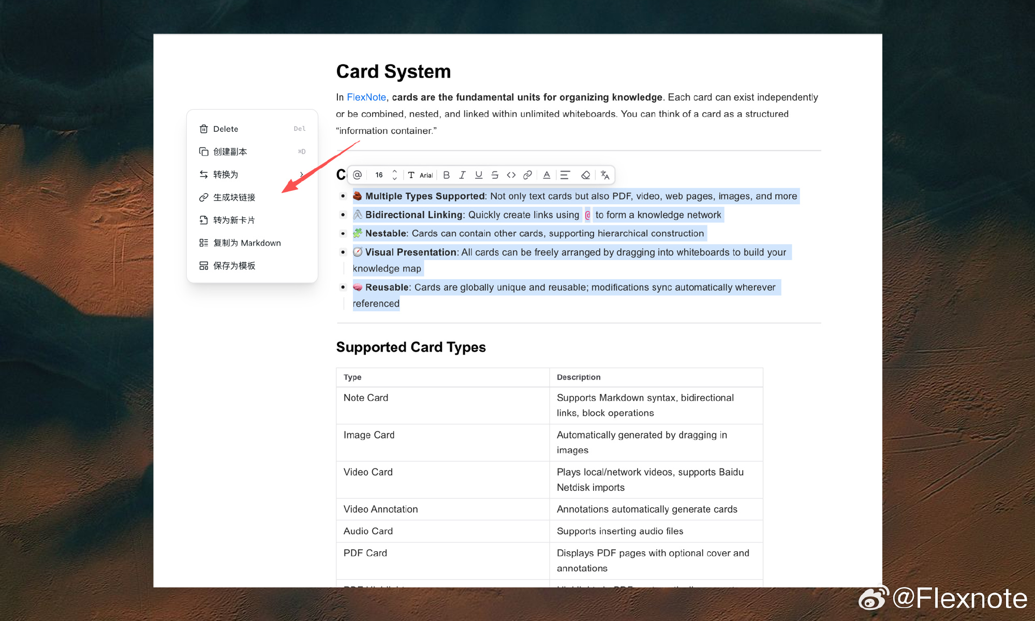Add a hyperlink via the link toolbar icon

(x=527, y=175)
